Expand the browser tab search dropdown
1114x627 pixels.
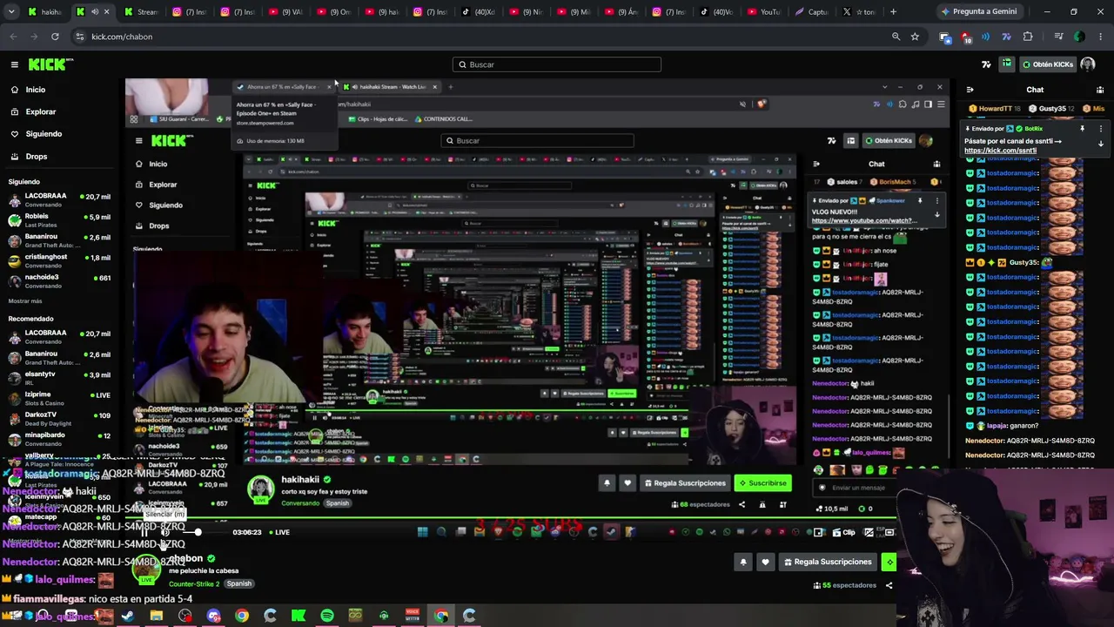click(x=11, y=12)
